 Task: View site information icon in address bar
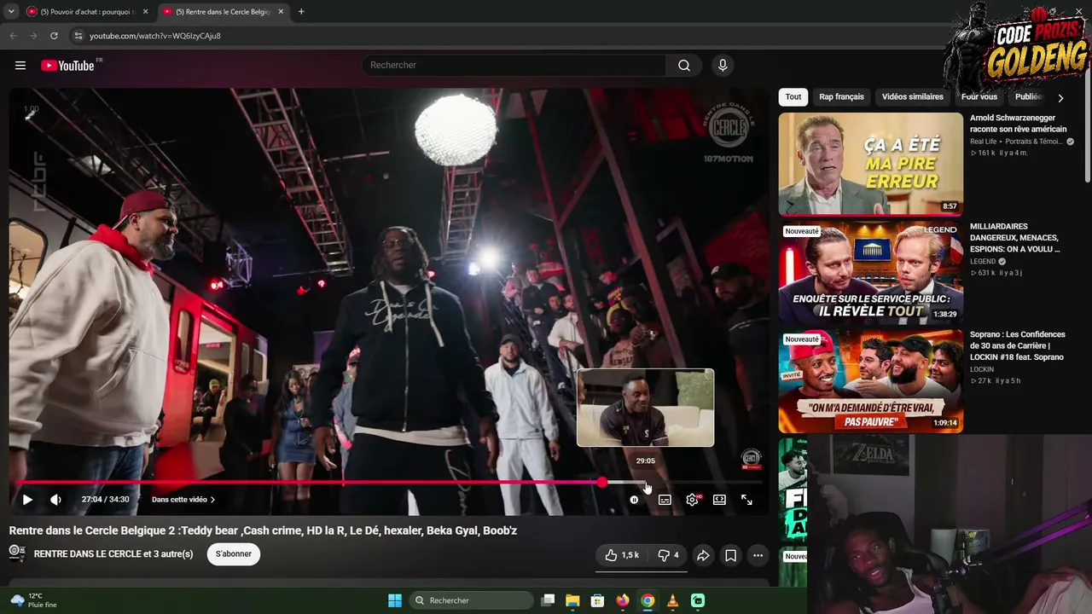coord(78,36)
